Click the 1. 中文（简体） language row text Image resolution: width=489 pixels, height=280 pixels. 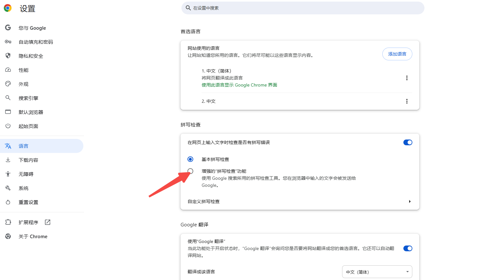[217, 71]
